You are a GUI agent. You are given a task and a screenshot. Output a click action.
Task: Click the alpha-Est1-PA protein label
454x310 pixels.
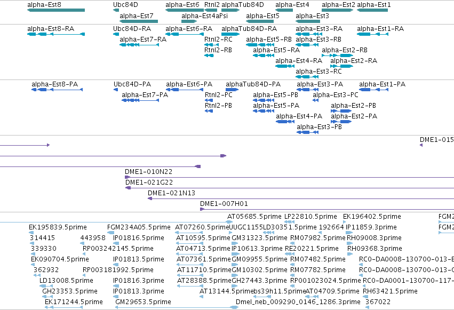(x=382, y=84)
